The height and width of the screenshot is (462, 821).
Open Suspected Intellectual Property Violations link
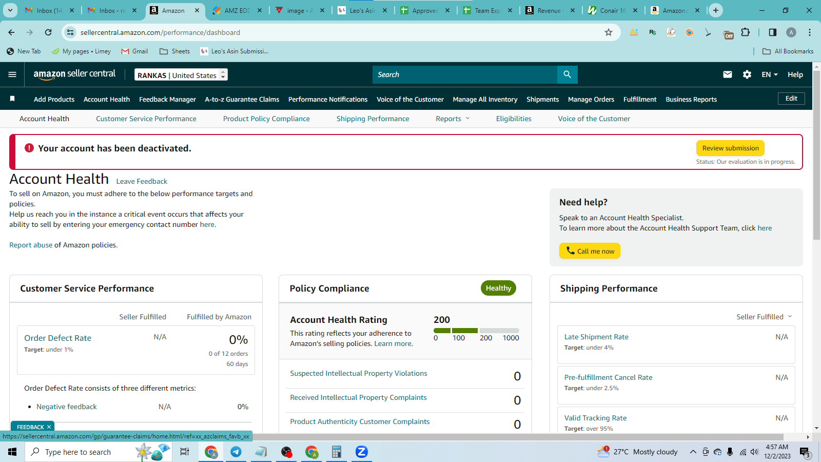coord(359,373)
